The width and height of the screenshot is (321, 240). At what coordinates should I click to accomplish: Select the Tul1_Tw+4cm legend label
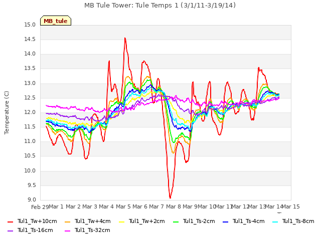[x=92, y=221]
